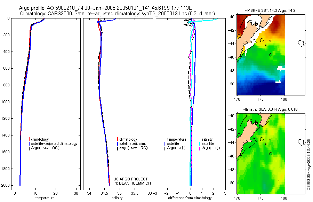Click the 35.5 salinity tick label
313x202 pixels.
pyautogui.click(x=134, y=193)
